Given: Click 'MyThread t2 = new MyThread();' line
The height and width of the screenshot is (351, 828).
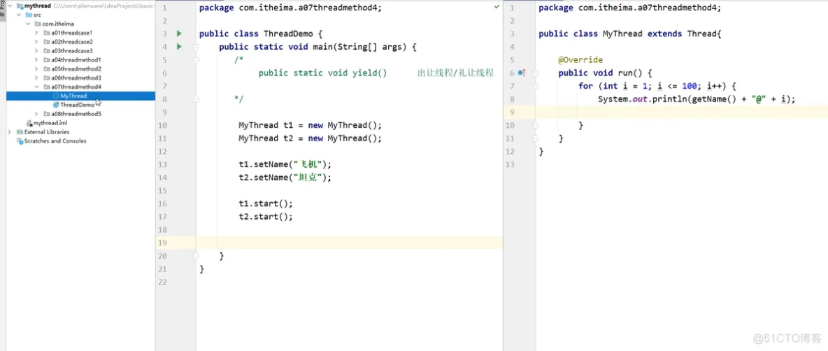Looking at the screenshot, I should tap(310, 139).
